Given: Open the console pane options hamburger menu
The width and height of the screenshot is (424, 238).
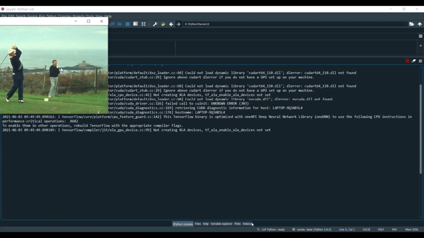Looking at the screenshot, I should tap(420, 61).
